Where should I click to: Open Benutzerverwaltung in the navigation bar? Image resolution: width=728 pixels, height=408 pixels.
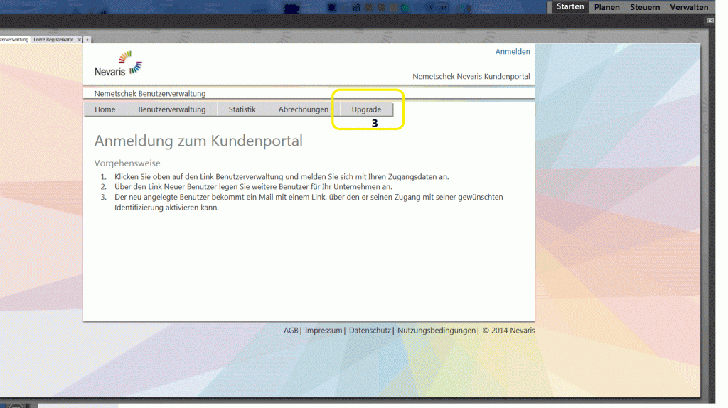click(171, 109)
